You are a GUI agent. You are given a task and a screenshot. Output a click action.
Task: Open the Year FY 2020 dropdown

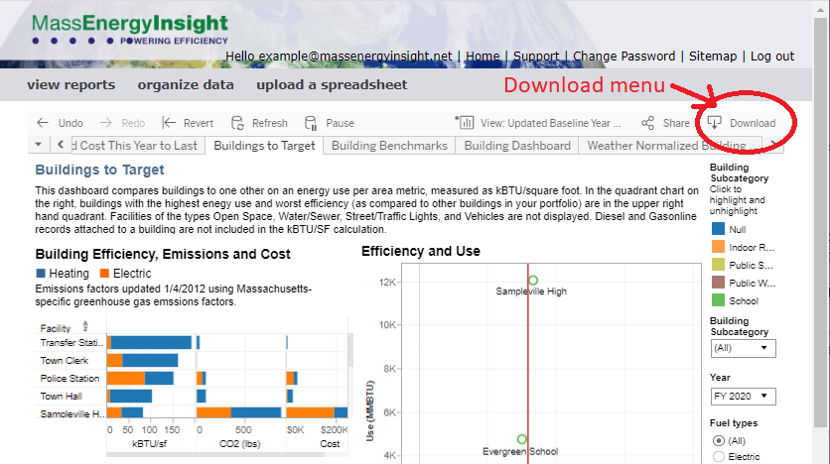[x=744, y=397]
